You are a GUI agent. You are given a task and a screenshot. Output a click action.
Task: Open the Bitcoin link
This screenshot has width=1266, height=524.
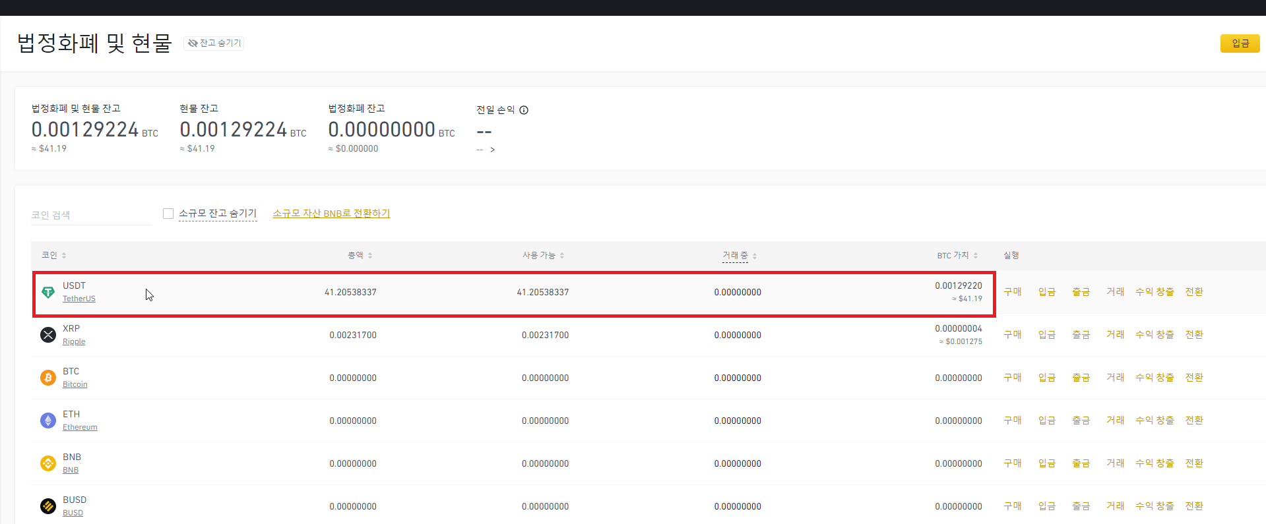point(75,384)
